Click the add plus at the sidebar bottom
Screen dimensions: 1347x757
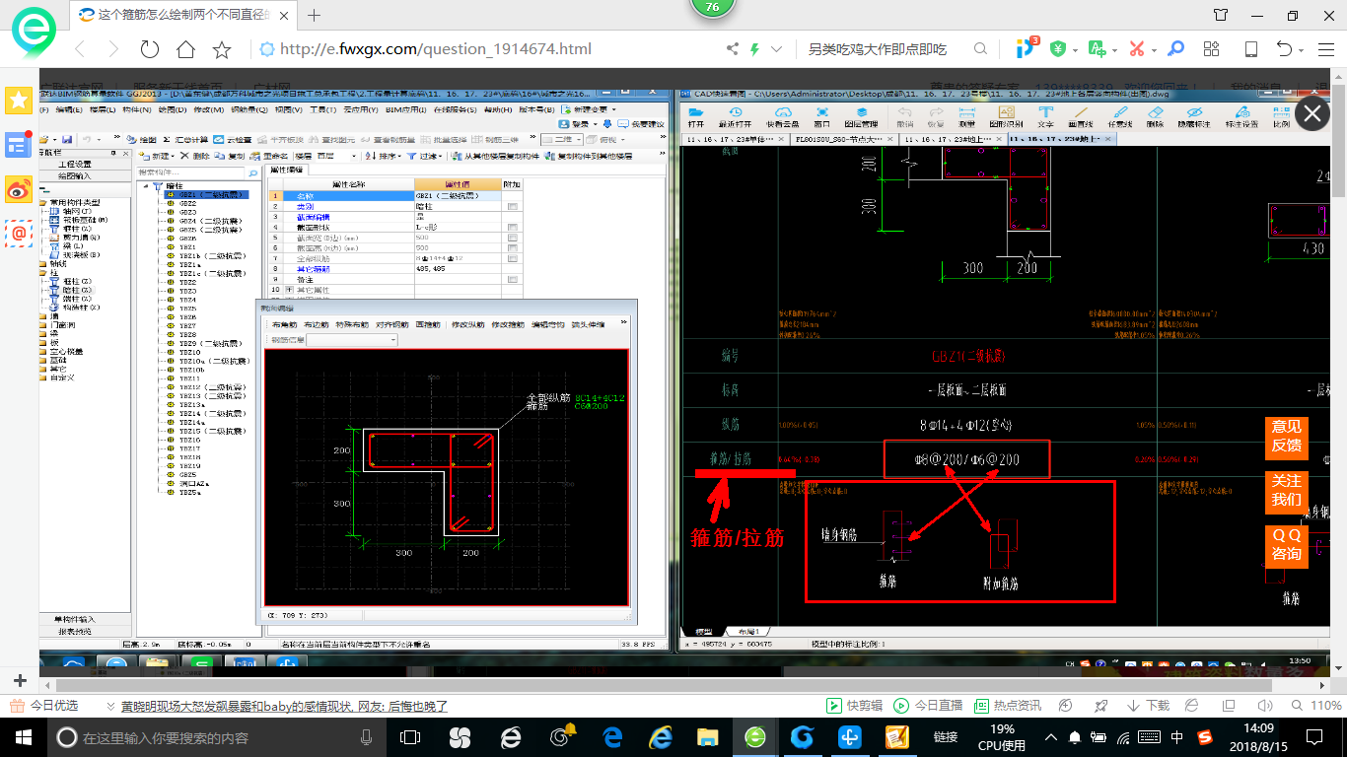click(19, 681)
